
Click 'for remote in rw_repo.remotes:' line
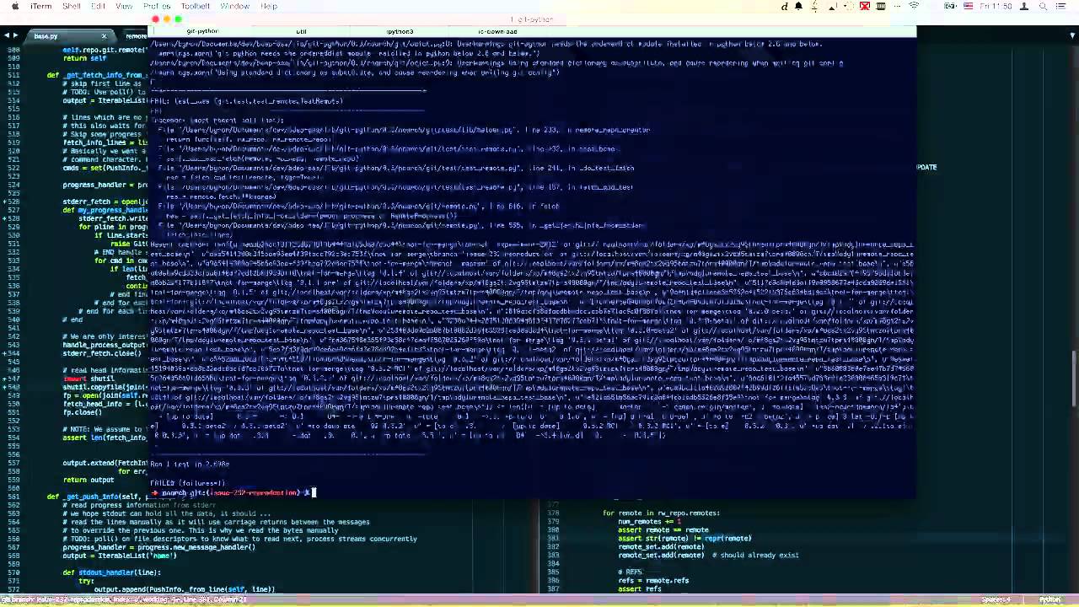(x=661, y=513)
